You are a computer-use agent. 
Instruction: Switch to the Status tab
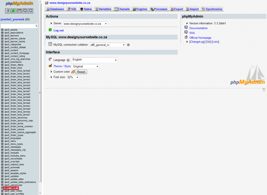click(x=86, y=9)
